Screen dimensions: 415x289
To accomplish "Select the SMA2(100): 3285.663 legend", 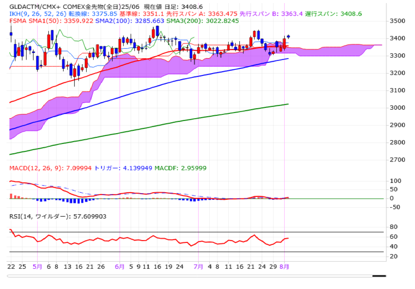I will click(x=130, y=21).
